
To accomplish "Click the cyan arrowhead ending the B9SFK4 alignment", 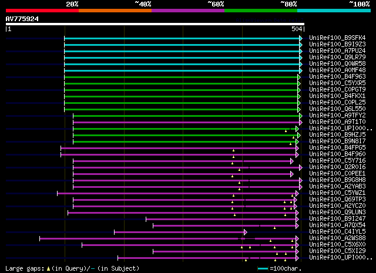I will 301,38.
